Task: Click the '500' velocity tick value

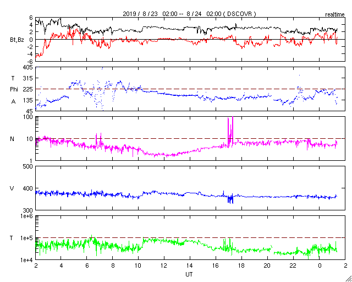Action: point(28,166)
